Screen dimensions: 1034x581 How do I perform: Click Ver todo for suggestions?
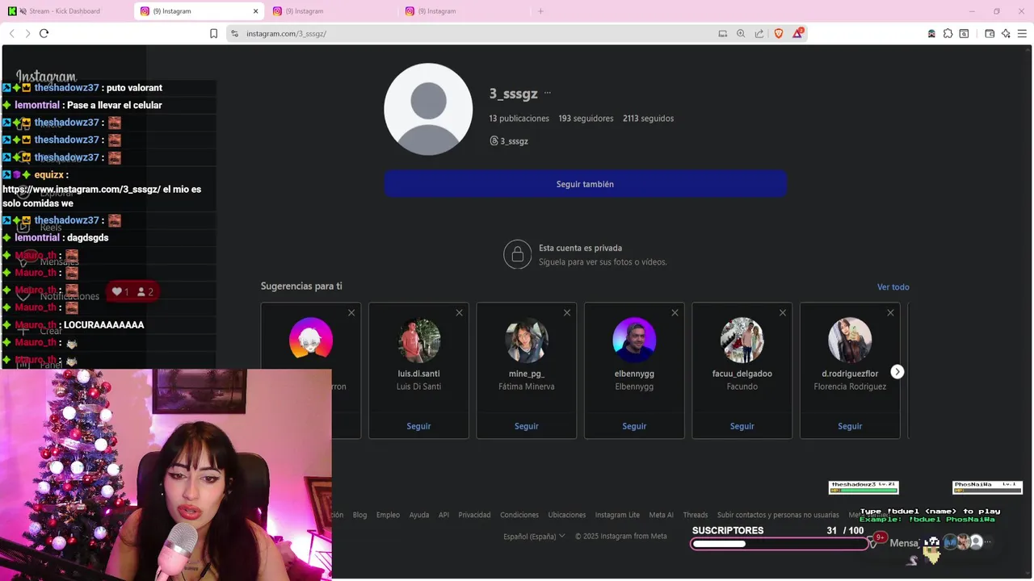(x=893, y=286)
